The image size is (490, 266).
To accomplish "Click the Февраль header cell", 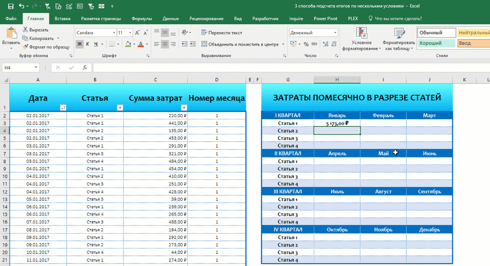I will (x=383, y=115).
